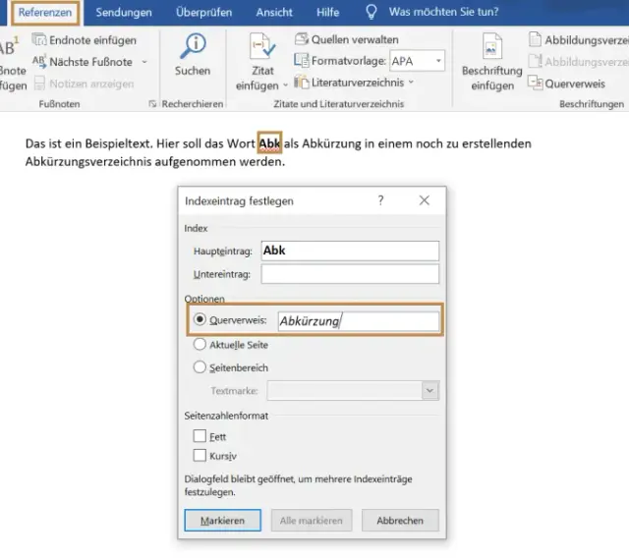Click the Untereintrag input field
The width and height of the screenshot is (629, 560).
click(x=350, y=274)
